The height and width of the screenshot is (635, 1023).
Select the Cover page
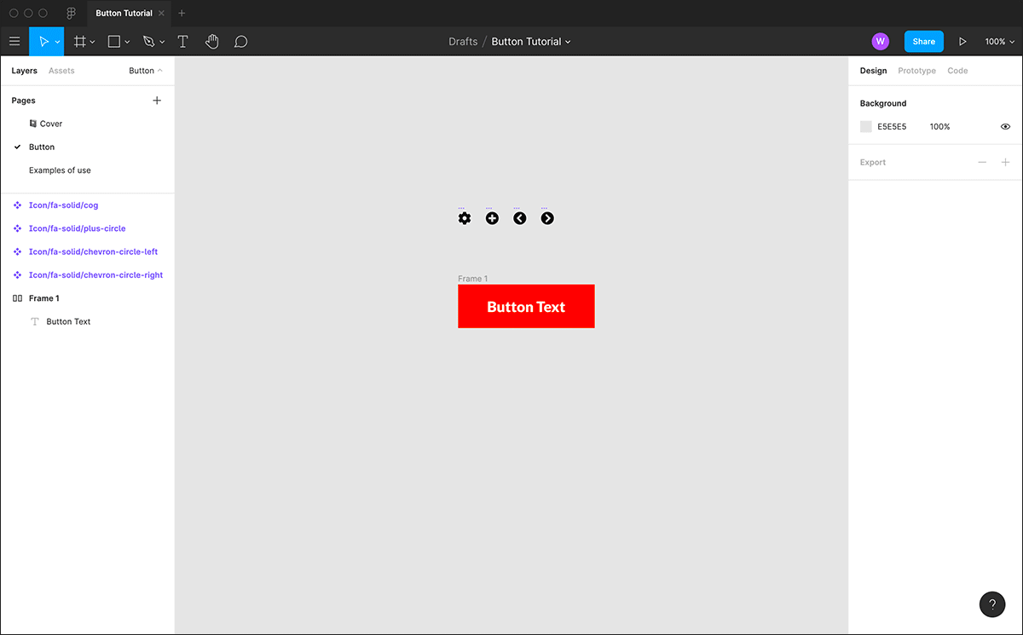click(51, 124)
